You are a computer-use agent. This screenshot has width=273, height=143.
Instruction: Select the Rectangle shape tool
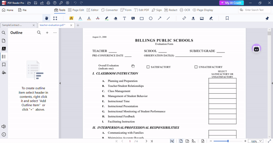[x=142, y=18]
